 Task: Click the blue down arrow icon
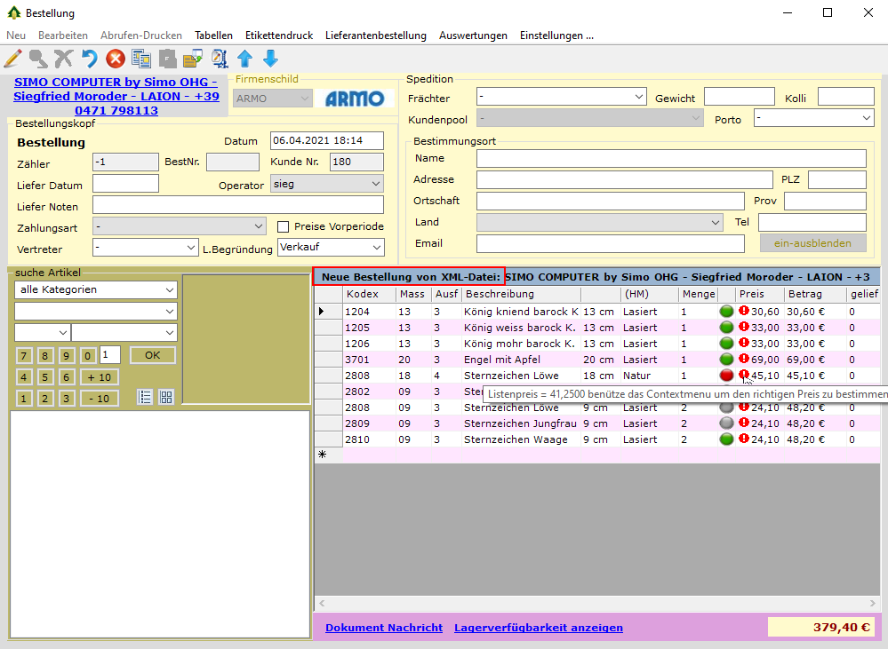(270, 59)
